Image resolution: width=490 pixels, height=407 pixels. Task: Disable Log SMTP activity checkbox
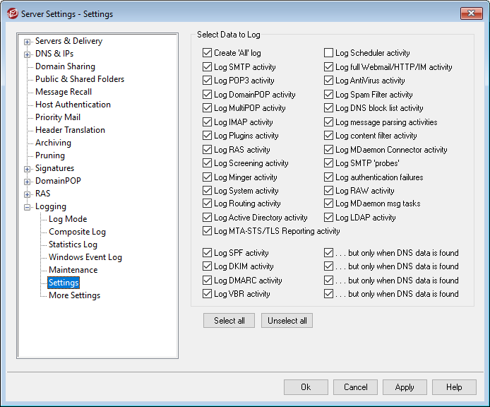pyautogui.click(x=207, y=67)
